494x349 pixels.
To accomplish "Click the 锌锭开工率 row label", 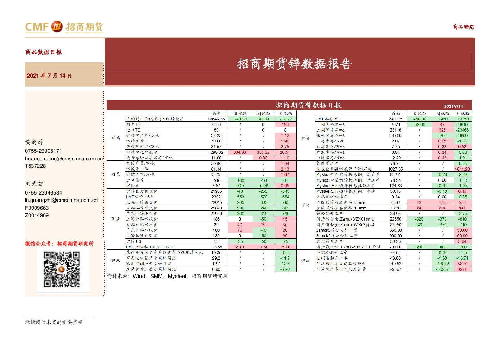I will point(137,169).
